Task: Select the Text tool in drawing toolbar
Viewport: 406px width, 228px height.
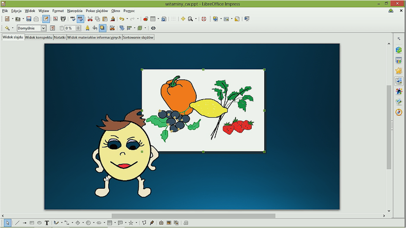Action: click(47, 223)
